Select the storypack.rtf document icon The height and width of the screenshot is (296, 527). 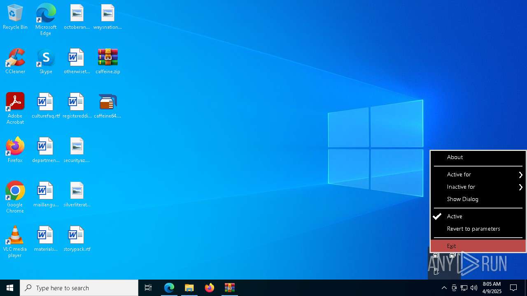tap(77, 239)
